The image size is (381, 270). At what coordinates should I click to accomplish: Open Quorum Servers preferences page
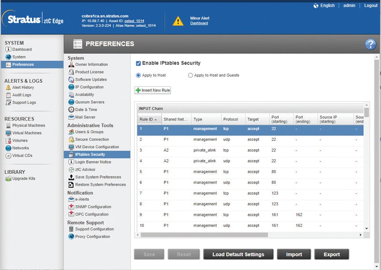coord(90,102)
